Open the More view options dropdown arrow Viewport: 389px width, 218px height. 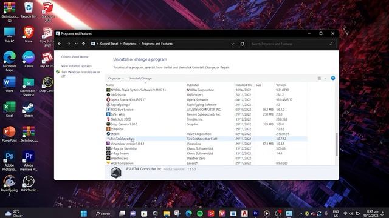325,78
